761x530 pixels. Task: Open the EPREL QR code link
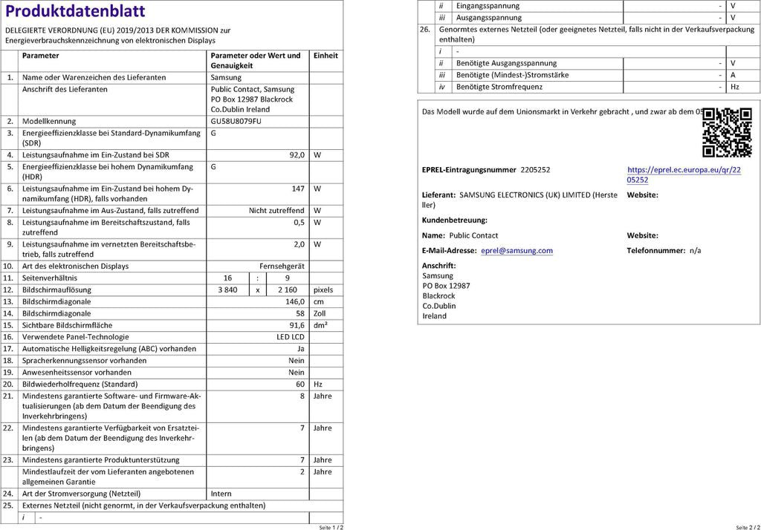[684, 174]
